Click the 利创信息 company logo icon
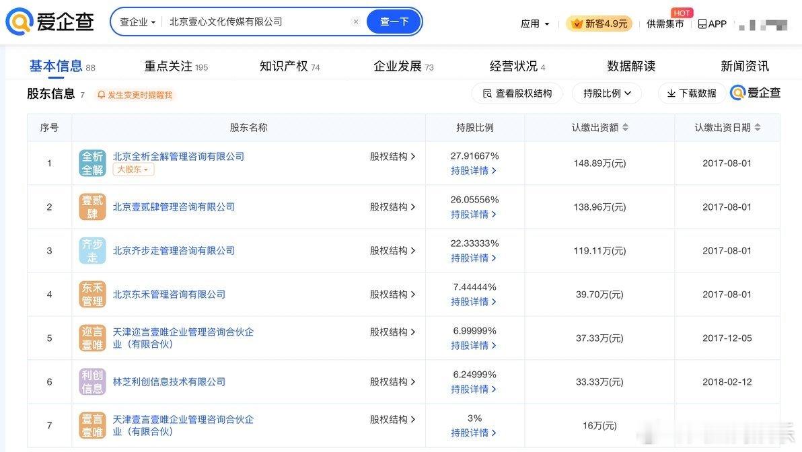Viewport: 802px width, 452px height. pos(93,382)
